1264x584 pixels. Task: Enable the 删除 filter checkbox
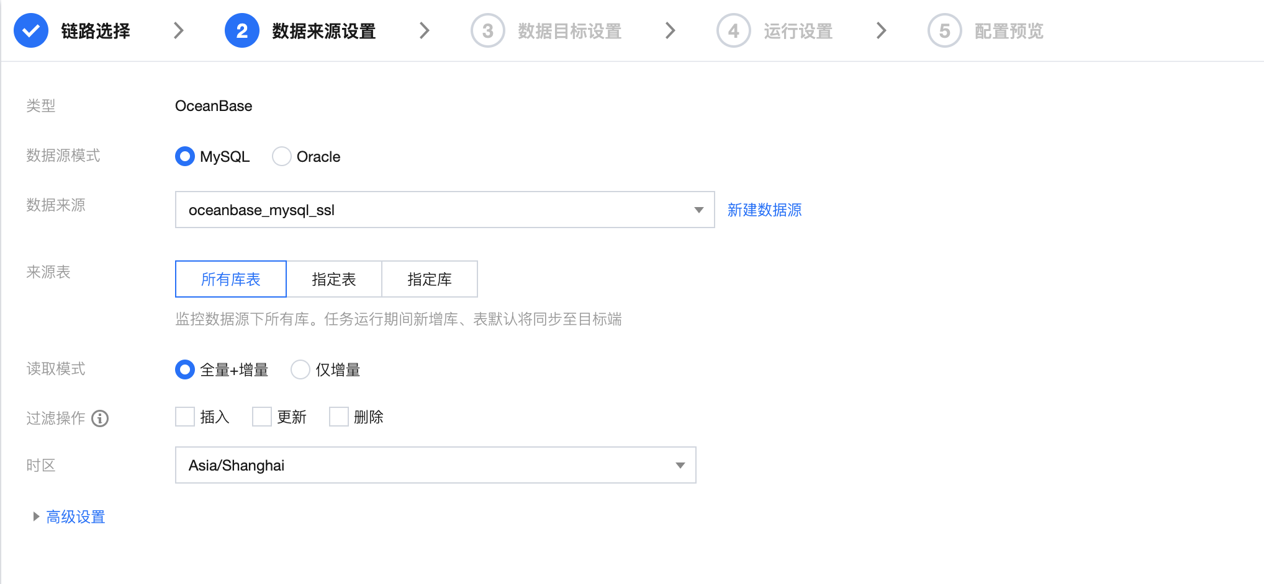[339, 417]
